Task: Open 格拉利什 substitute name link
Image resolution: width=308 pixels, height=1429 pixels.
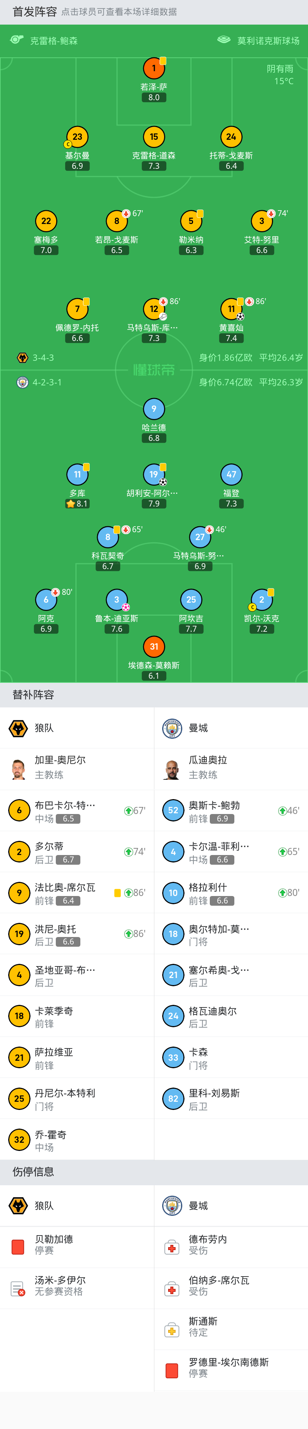Action: [x=208, y=887]
